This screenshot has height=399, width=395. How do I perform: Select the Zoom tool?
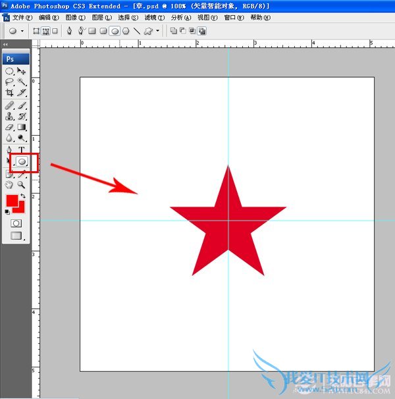click(x=21, y=185)
